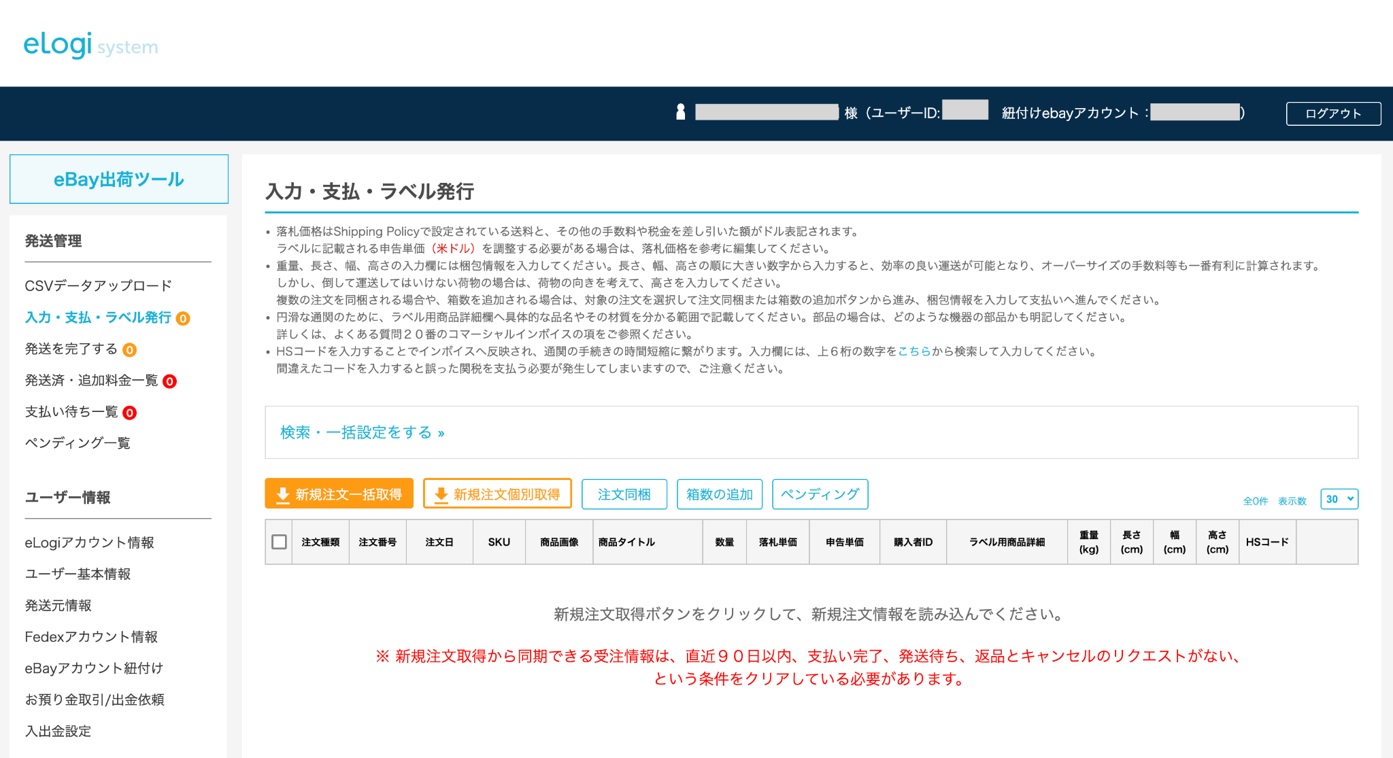Go to ペンディング一覧 in sidebar
Viewport: 1393px width, 758px height.
(78, 443)
